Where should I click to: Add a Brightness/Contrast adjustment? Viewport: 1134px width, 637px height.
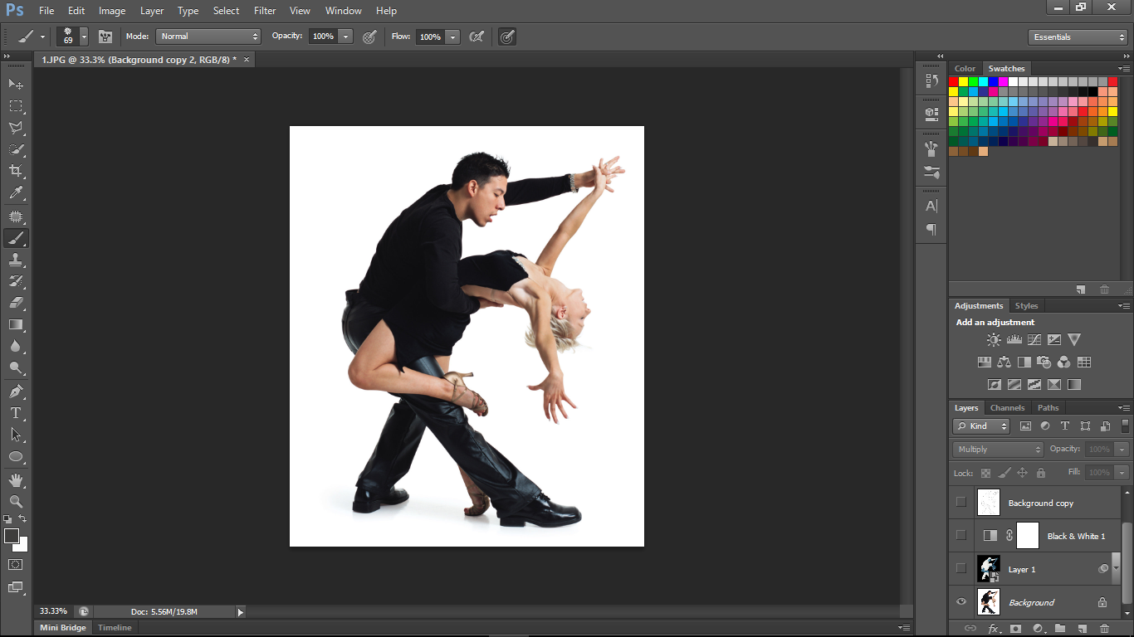[x=994, y=339]
